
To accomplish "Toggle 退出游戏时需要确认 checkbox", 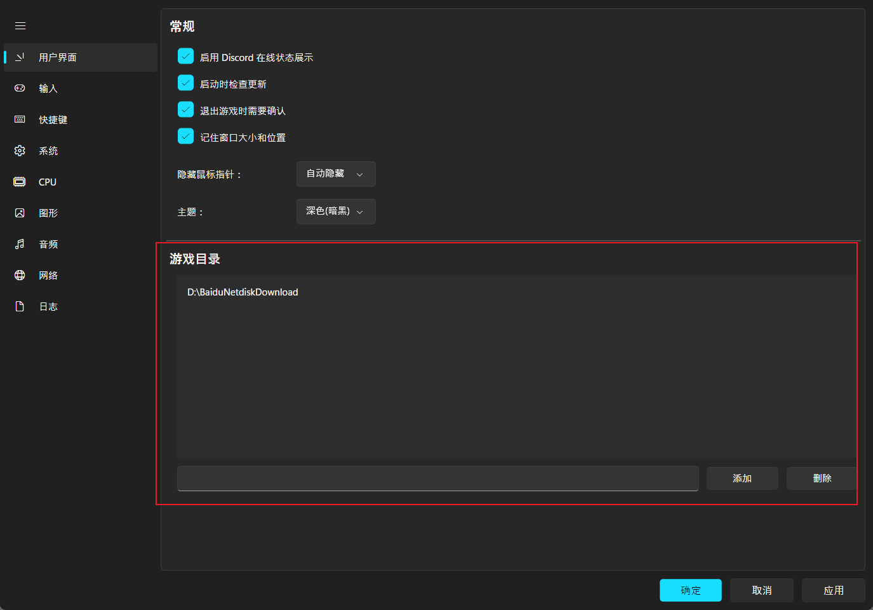I will (x=185, y=110).
